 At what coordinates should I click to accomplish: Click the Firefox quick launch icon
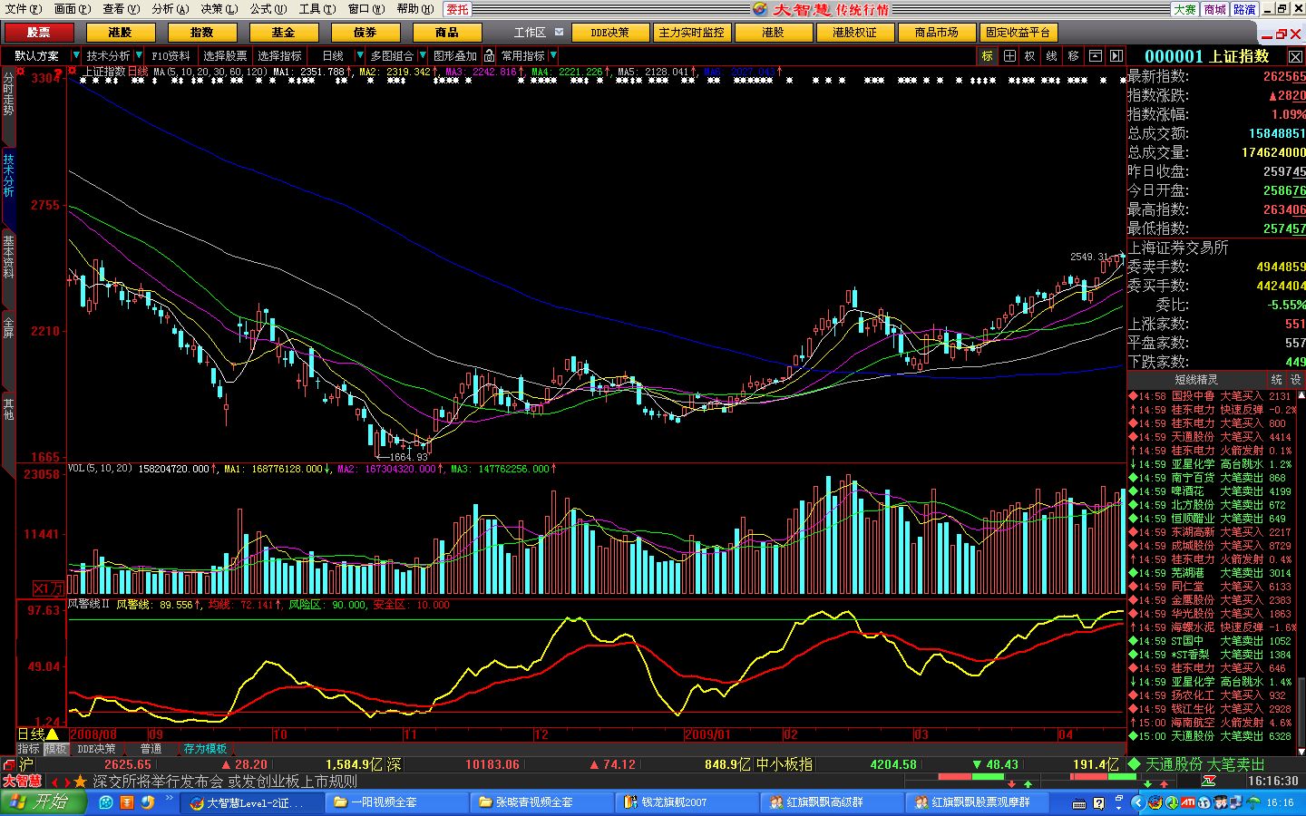(148, 802)
